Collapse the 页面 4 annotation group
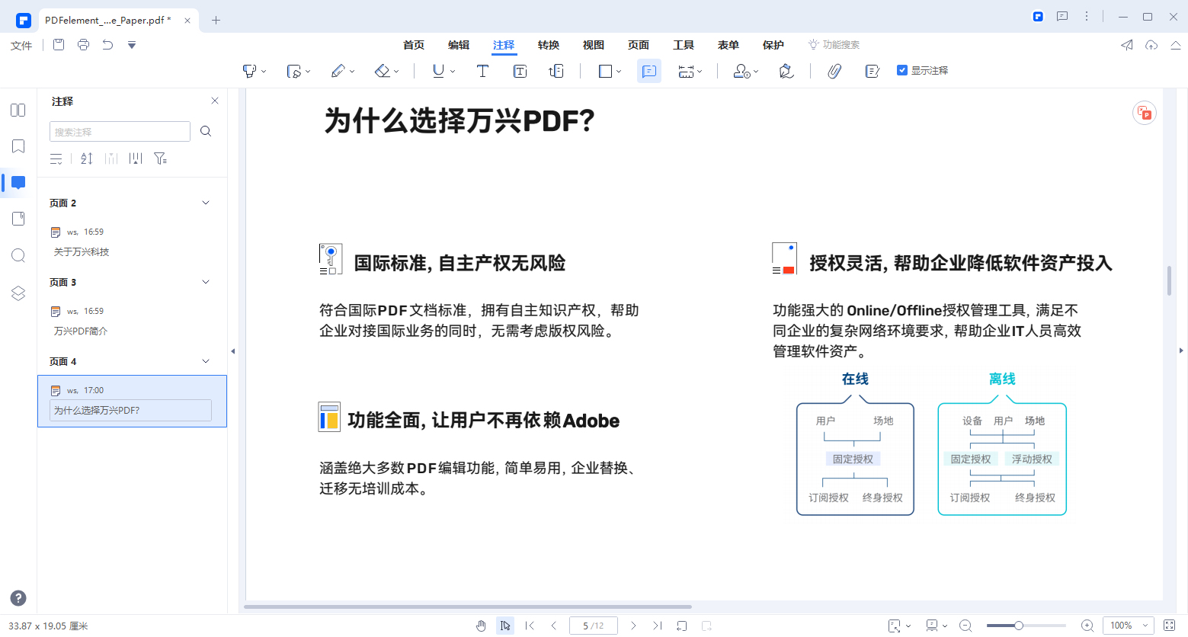Image resolution: width=1188 pixels, height=637 pixels. 205,361
